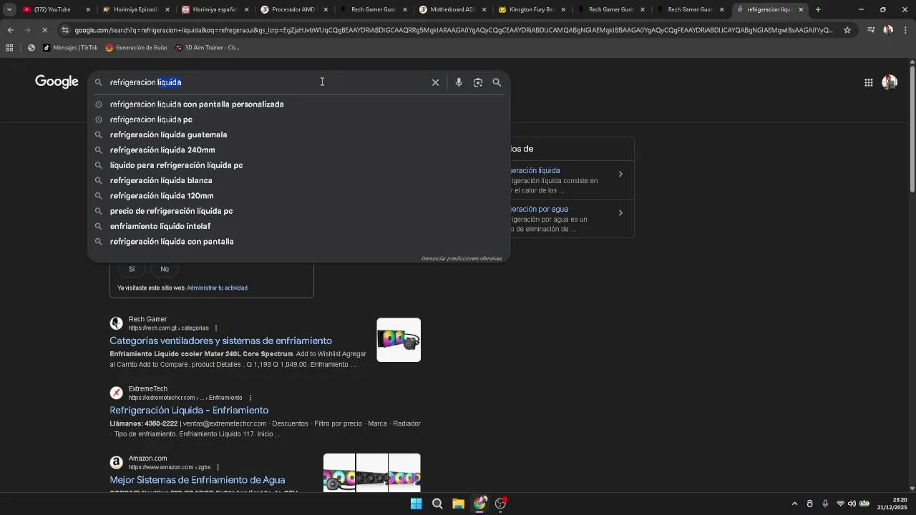Open the Windows Start menu
The height and width of the screenshot is (515, 916).
pyautogui.click(x=416, y=504)
